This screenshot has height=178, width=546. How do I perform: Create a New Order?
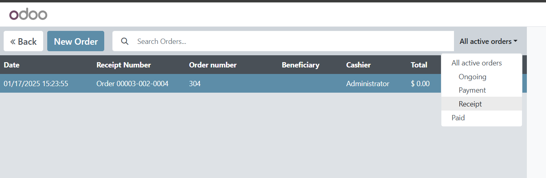76,41
